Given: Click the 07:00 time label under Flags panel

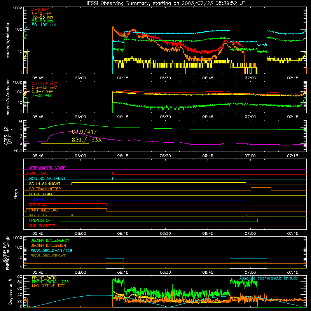Looking at the screenshot, I should pyautogui.click(x=250, y=234).
